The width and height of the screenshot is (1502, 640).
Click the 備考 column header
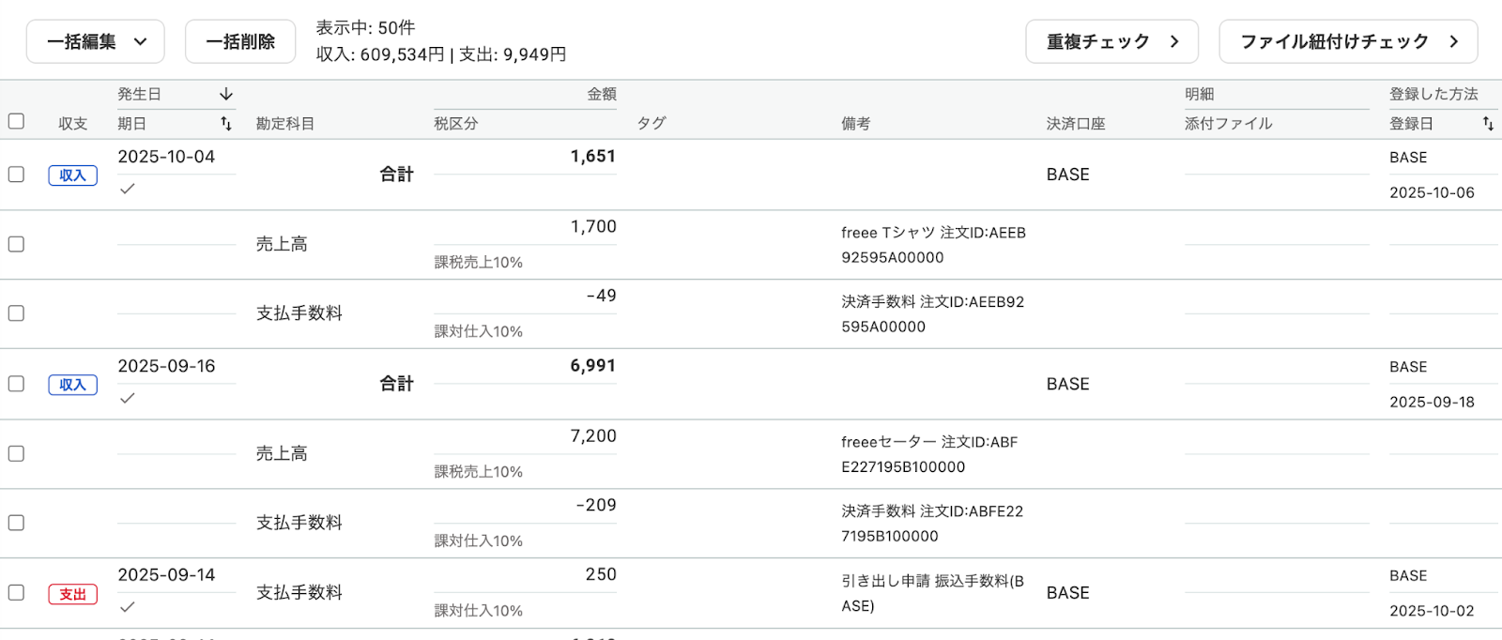tap(856, 124)
